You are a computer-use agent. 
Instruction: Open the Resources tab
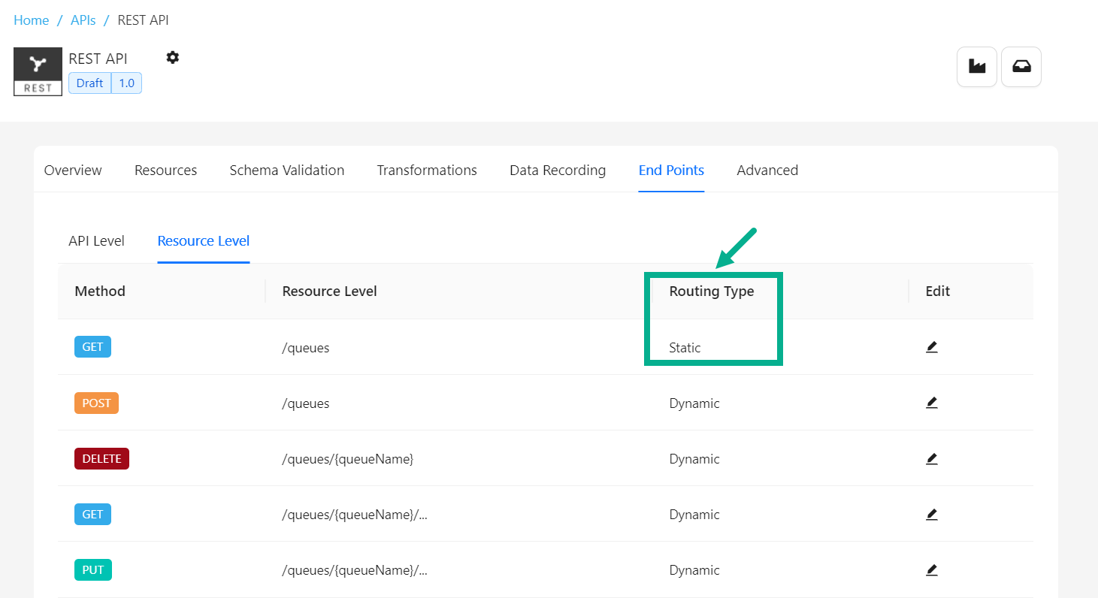(x=165, y=170)
